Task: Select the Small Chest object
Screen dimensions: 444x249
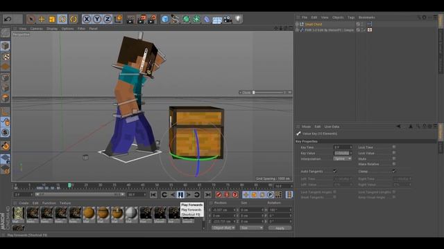Action: (x=314, y=24)
